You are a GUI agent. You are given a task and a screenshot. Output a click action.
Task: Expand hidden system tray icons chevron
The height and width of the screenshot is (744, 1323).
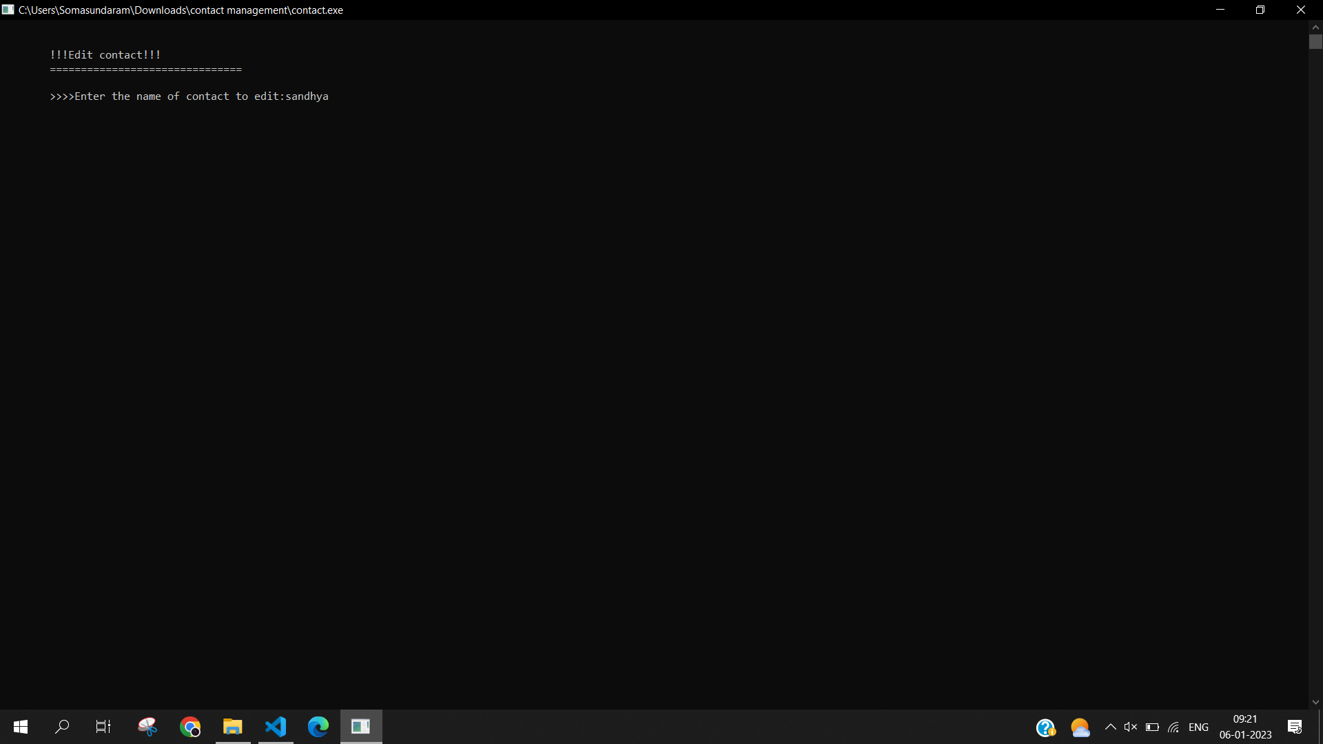1110,727
